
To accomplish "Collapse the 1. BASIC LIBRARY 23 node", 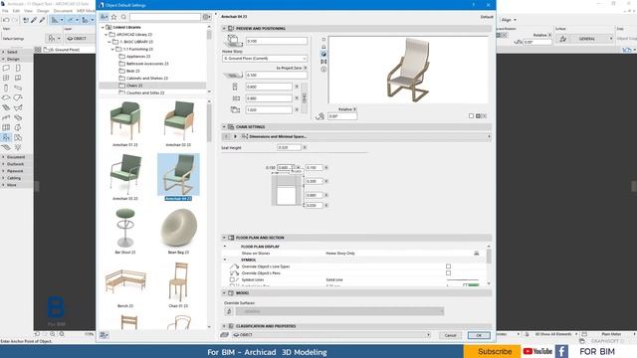I will (x=109, y=42).
